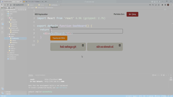Click the share page icon

(156, 5)
